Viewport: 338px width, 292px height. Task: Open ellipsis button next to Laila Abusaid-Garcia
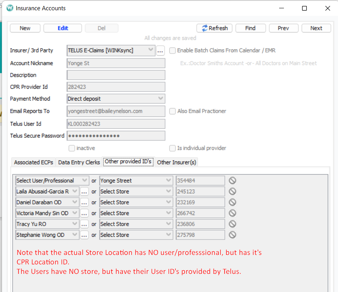coord(84,191)
